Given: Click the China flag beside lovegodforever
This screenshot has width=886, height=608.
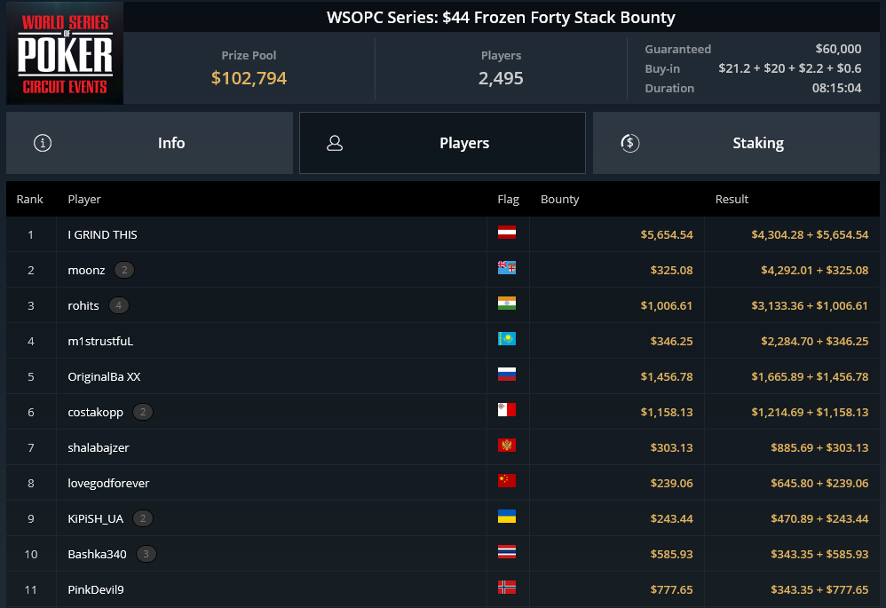Looking at the screenshot, I should (507, 482).
